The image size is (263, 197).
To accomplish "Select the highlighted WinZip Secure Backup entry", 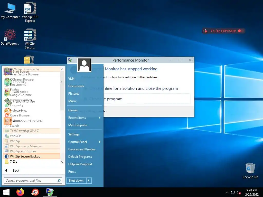I will point(32,156).
